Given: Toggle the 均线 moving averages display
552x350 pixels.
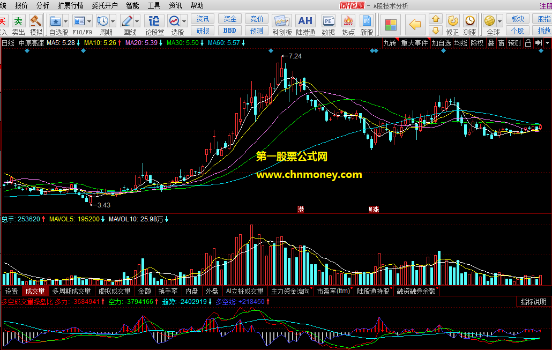Looking at the screenshot, I should click(x=460, y=43).
